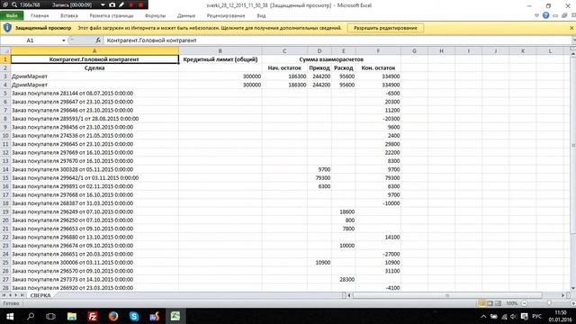Switch to the Главная ribbon tab
Image resolution: width=576 pixels, height=324 pixels.
[40, 16]
